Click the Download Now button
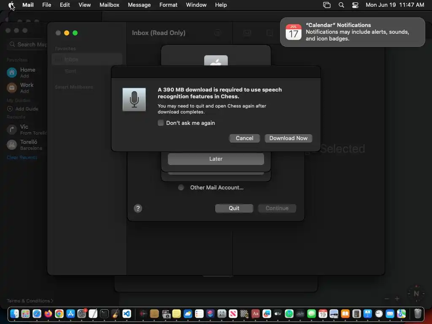The image size is (432, 324). (x=288, y=138)
